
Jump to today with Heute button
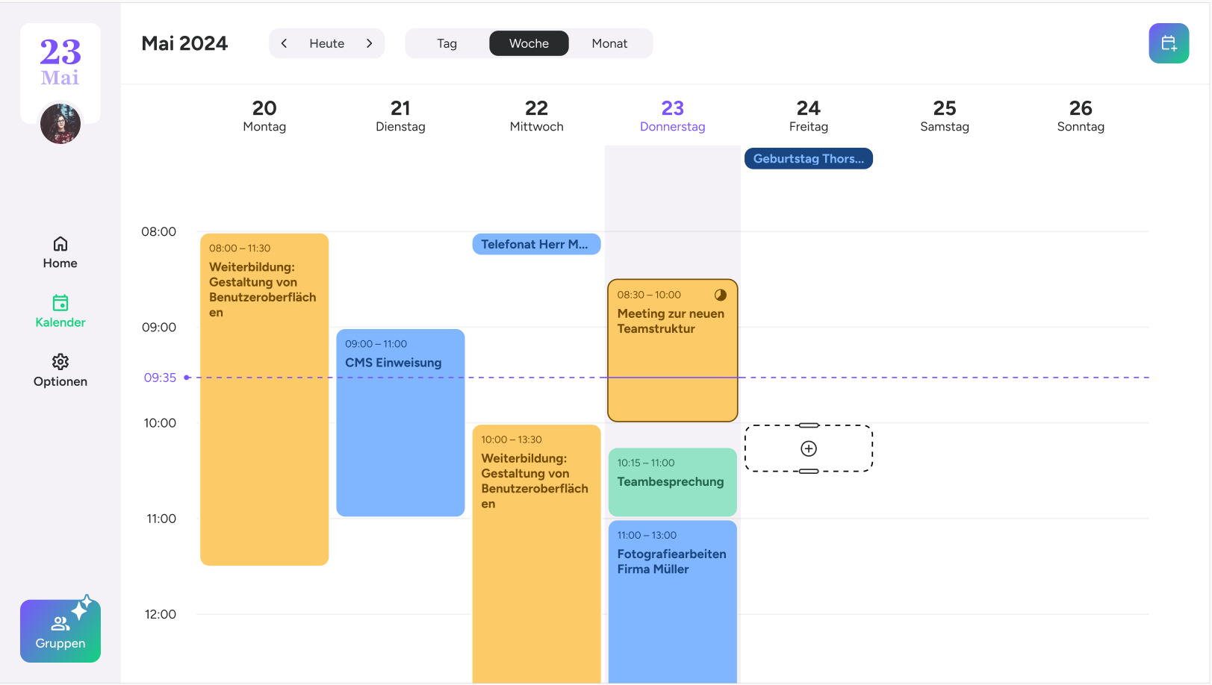[327, 43]
